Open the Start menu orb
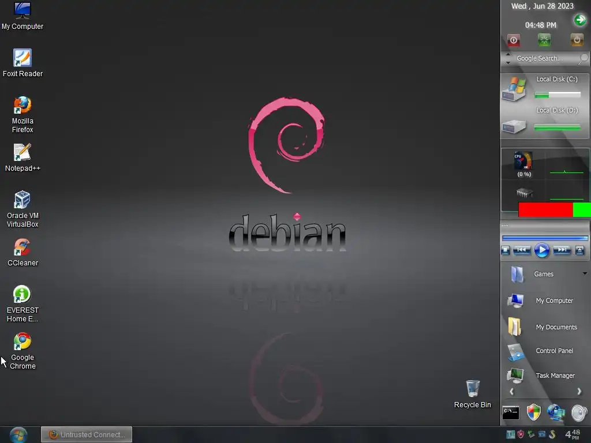Image resolution: width=591 pixels, height=443 pixels. point(18,435)
